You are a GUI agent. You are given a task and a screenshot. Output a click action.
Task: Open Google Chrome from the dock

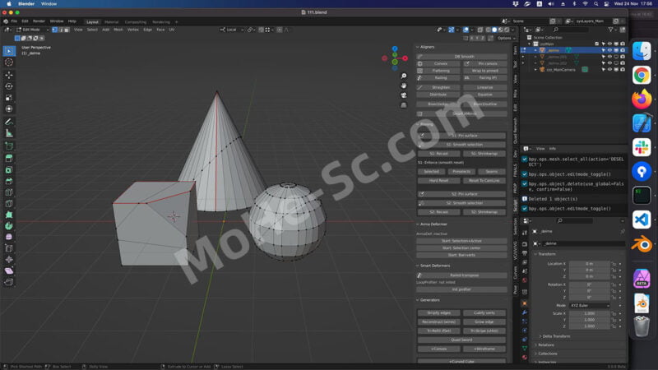tap(642, 76)
